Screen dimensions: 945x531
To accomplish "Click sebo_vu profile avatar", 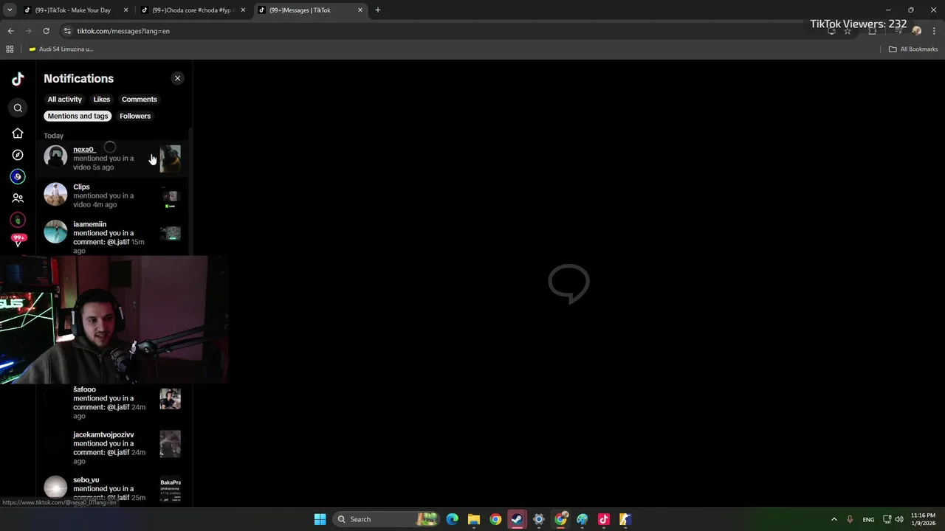I will [x=55, y=487].
